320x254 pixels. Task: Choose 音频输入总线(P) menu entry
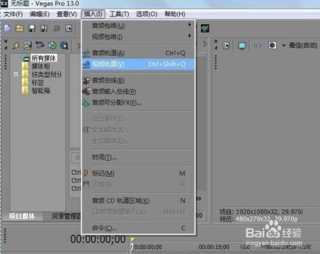(138, 91)
